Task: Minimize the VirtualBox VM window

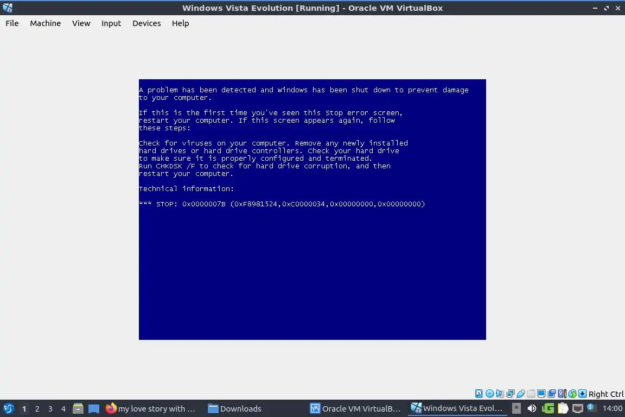Action: 595,8
